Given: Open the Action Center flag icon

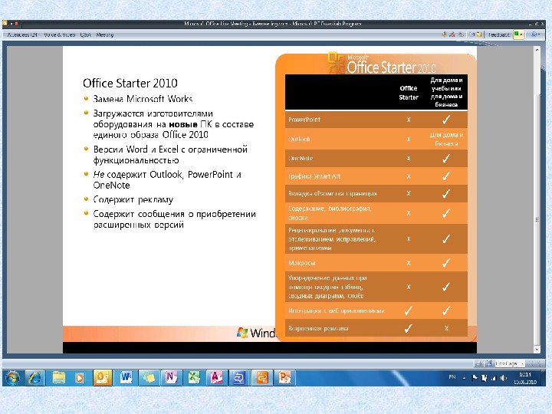Looking at the screenshot, I should (x=475, y=378).
